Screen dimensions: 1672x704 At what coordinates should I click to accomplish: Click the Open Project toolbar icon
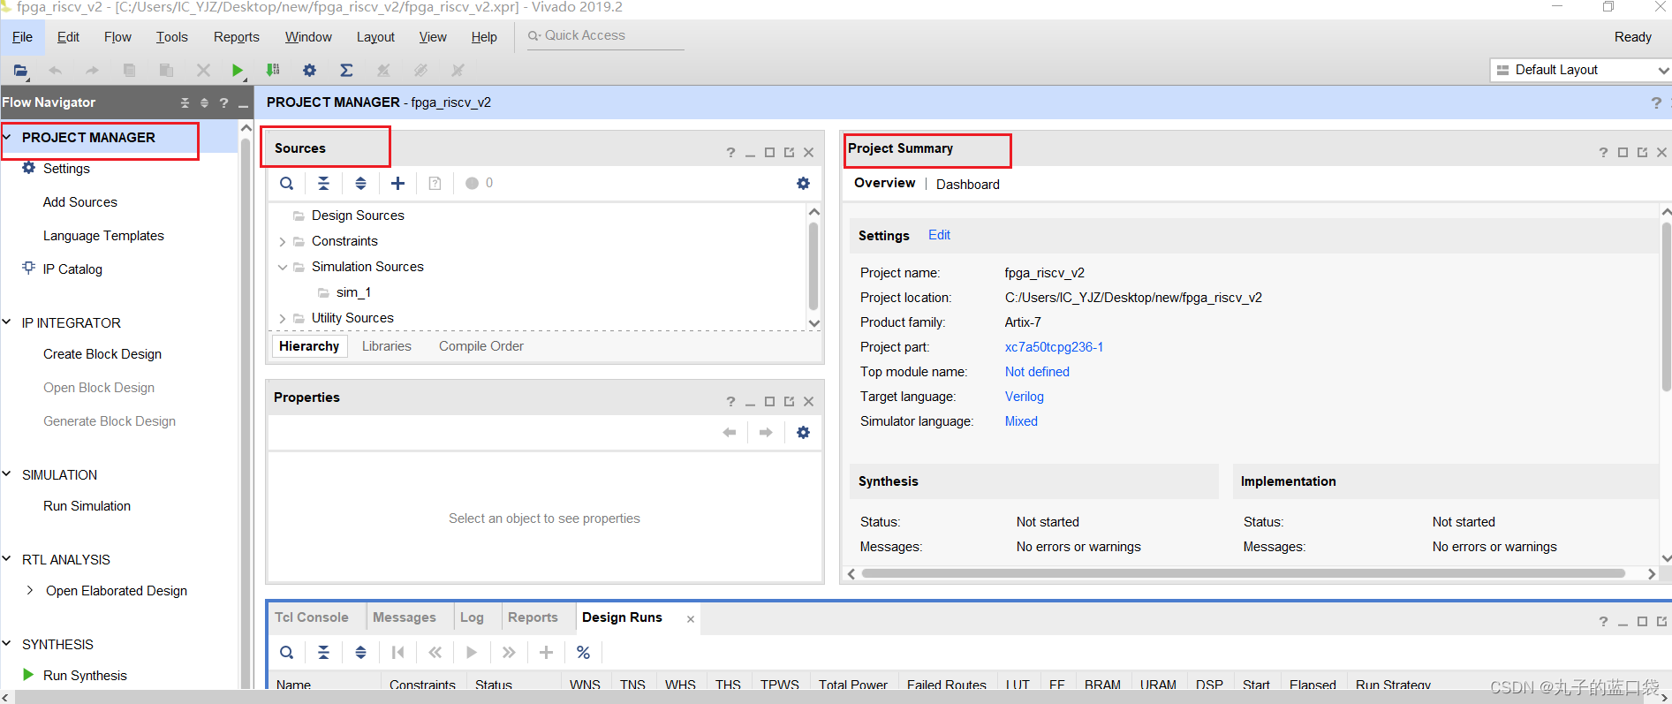(20, 70)
